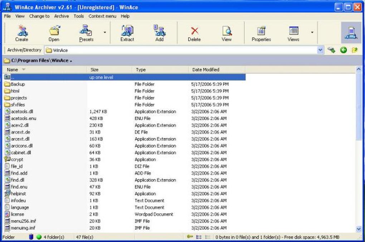Click the grayed list icon in status bar

208,237
